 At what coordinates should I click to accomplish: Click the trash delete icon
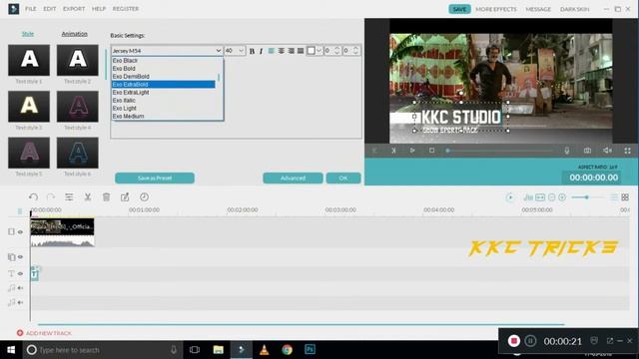[107, 197]
